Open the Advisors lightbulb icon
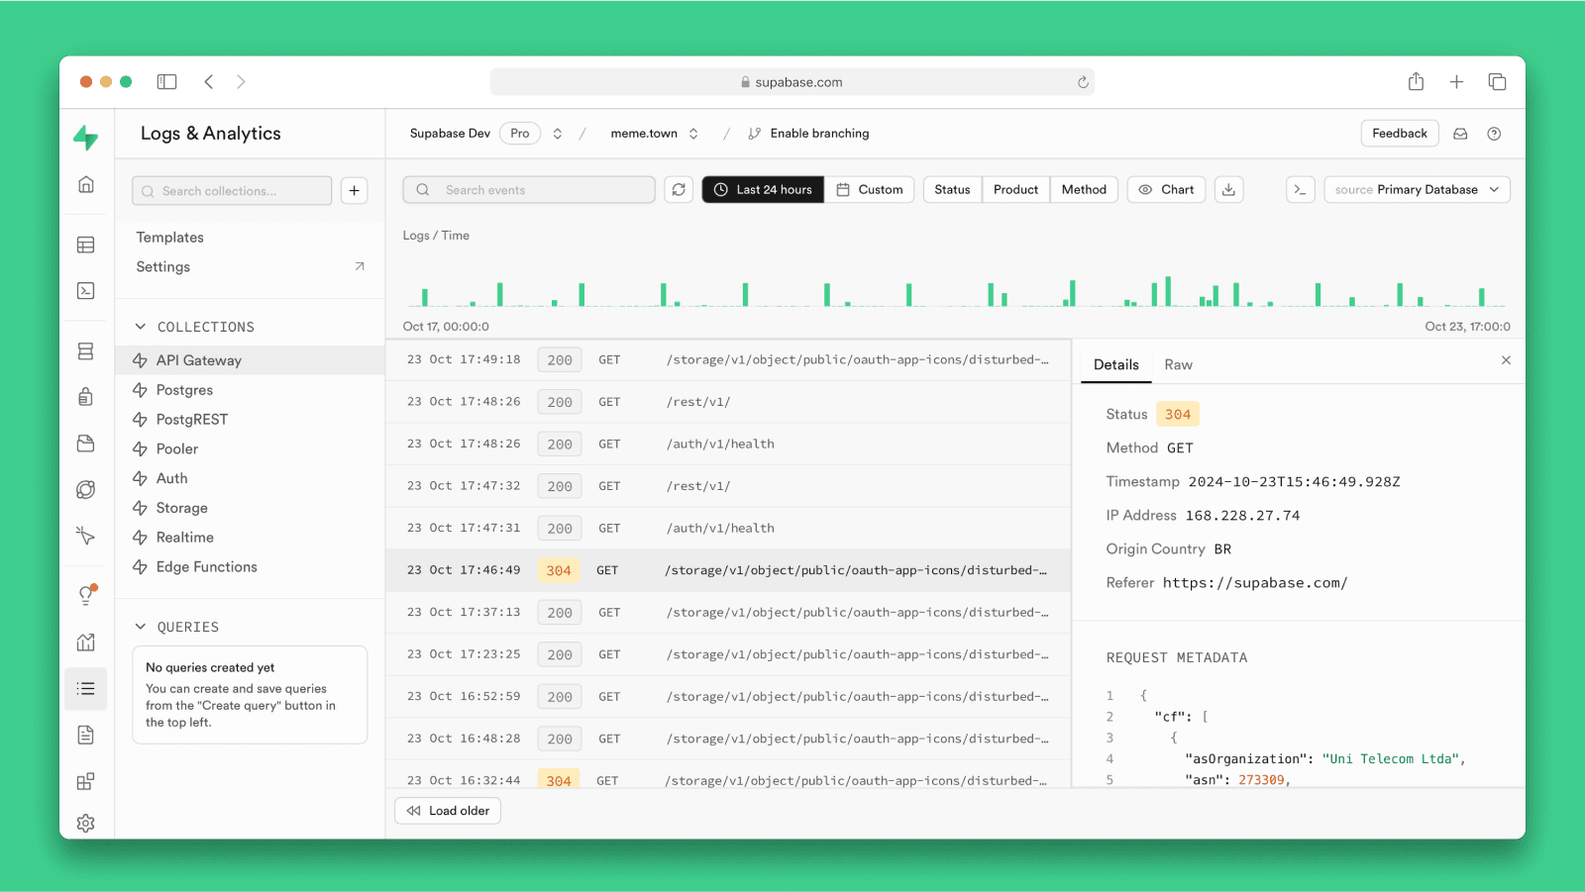The image size is (1585, 892). coord(86,595)
